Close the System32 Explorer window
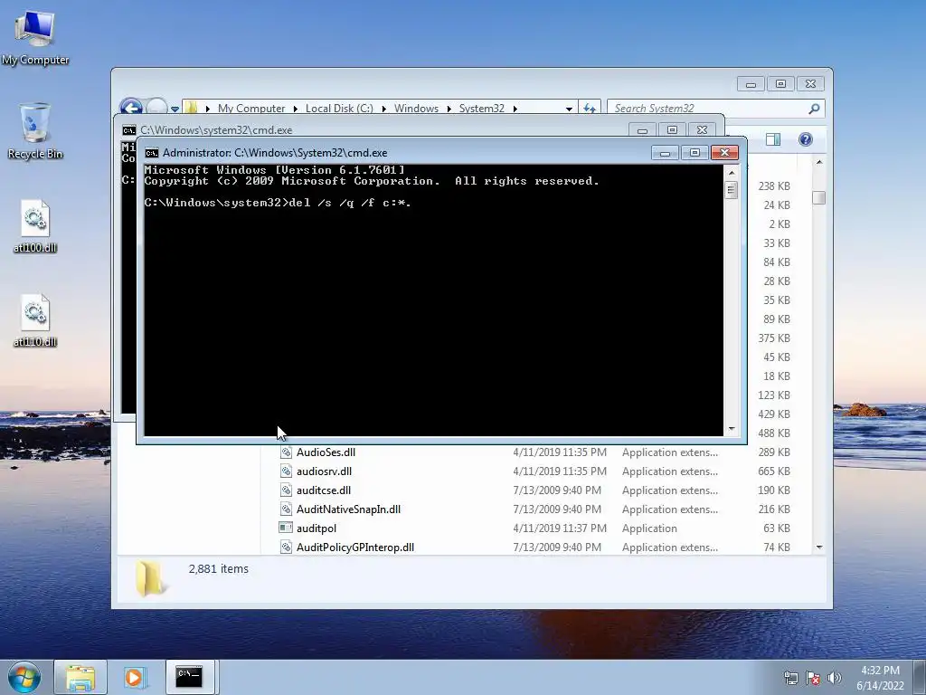926x695 pixels. pos(811,84)
